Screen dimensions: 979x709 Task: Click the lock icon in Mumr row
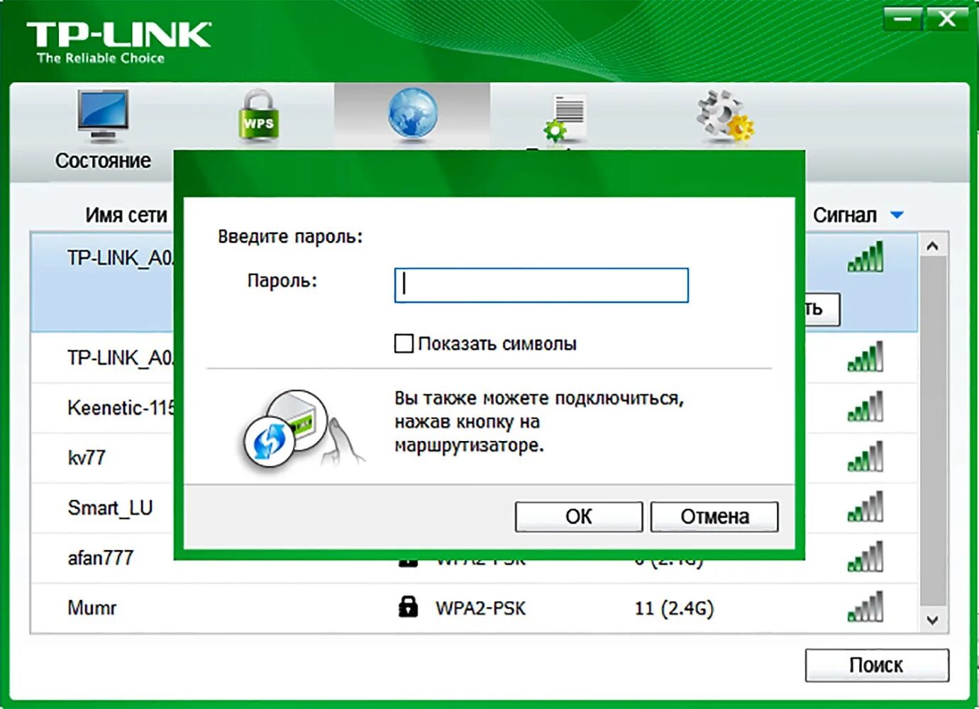coord(408,607)
